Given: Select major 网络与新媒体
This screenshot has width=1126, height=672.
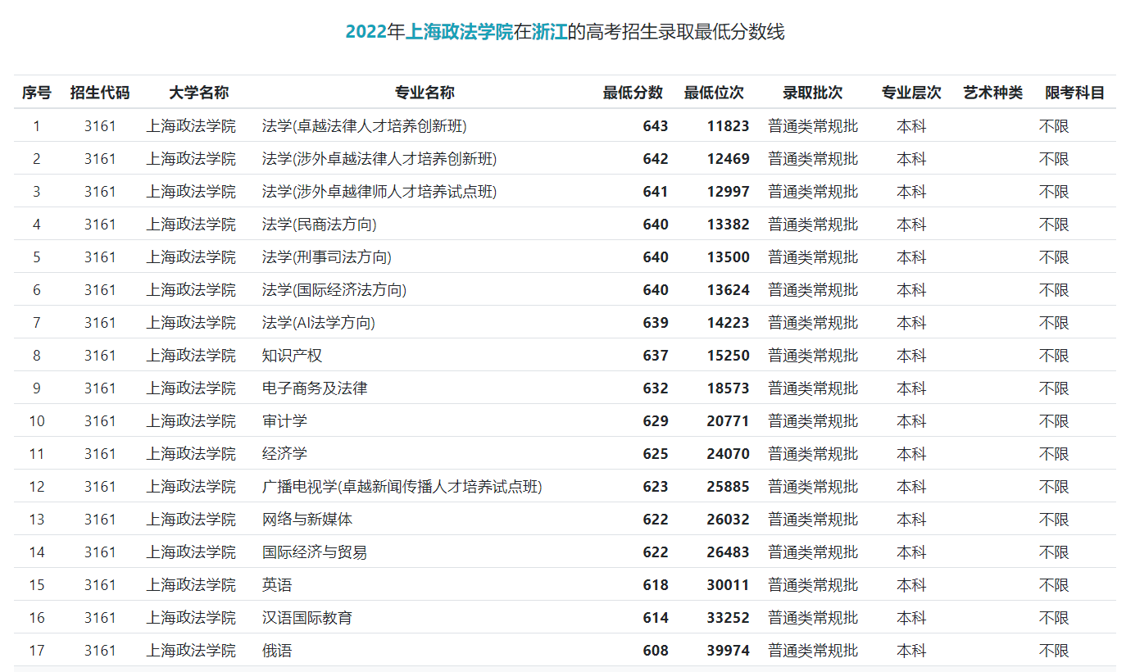Looking at the screenshot, I should tap(307, 520).
